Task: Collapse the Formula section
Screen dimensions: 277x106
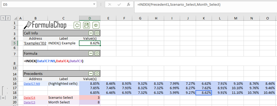Action: click(91, 53)
